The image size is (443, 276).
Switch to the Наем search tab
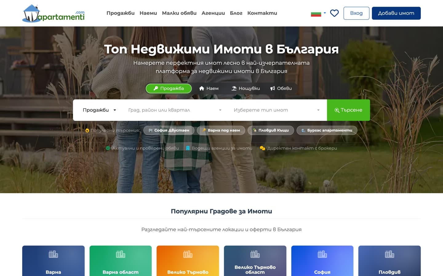[209, 88]
